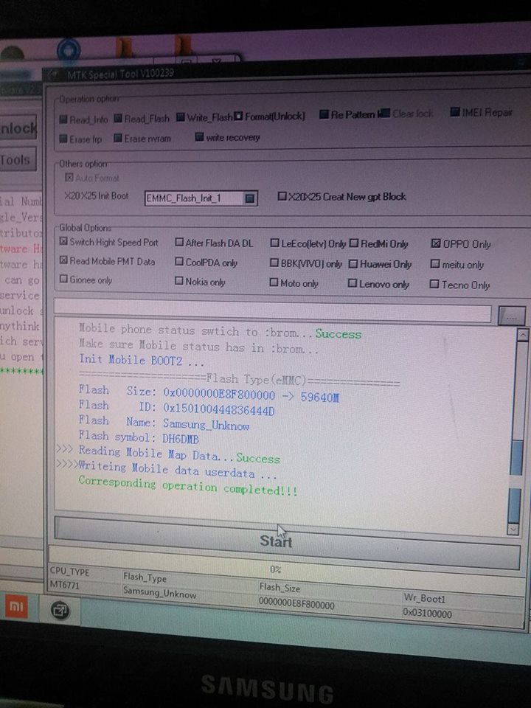
Task: Click the 'Flash symbol: DH6DMB' log line
Action: (x=139, y=437)
